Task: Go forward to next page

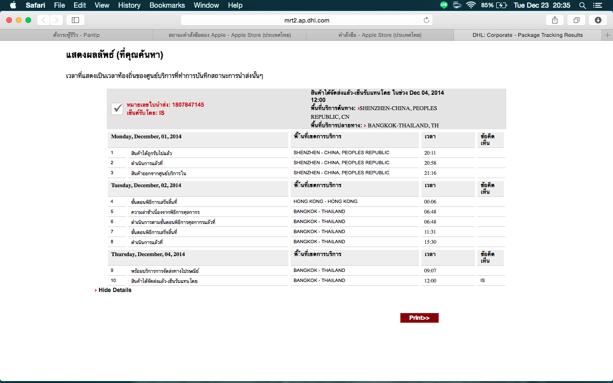Action: tap(57, 20)
